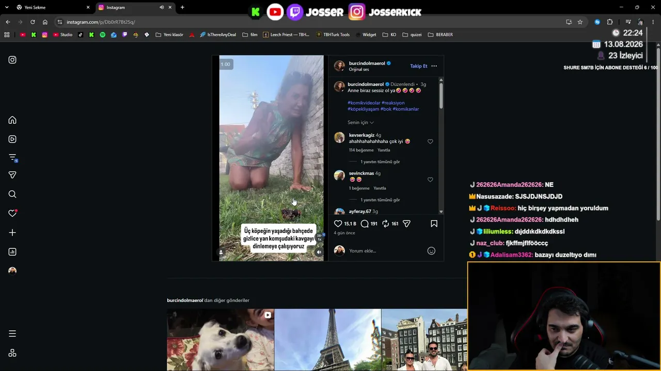The width and height of the screenshot is (661, 371).
Task: Repost the video with the repost icon
Action: coord(385,224)
